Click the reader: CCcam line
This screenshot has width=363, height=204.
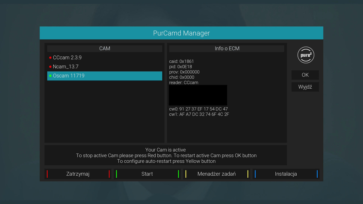coord(184,83)
